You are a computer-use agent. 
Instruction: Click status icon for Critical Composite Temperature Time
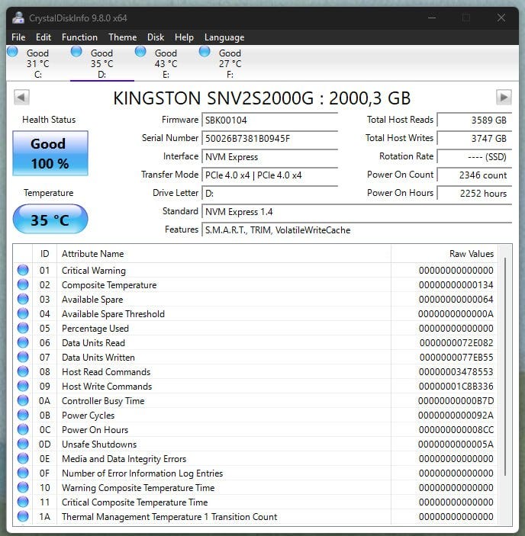[23, 502]
